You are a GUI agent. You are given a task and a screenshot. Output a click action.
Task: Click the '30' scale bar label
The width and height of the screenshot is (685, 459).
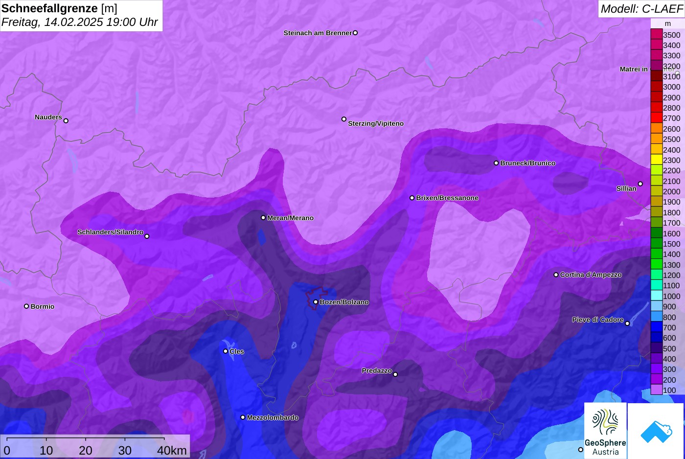(x=125, y=450)
